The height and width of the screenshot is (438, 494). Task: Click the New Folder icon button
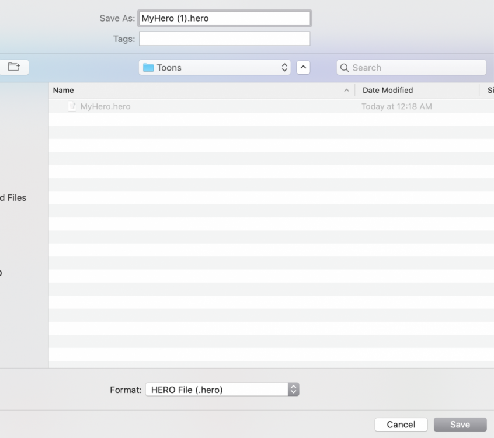pyautogui.click(x=13, y=67)
